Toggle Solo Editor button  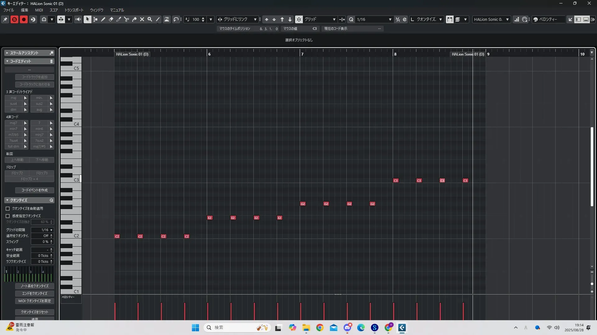point(14,19)
